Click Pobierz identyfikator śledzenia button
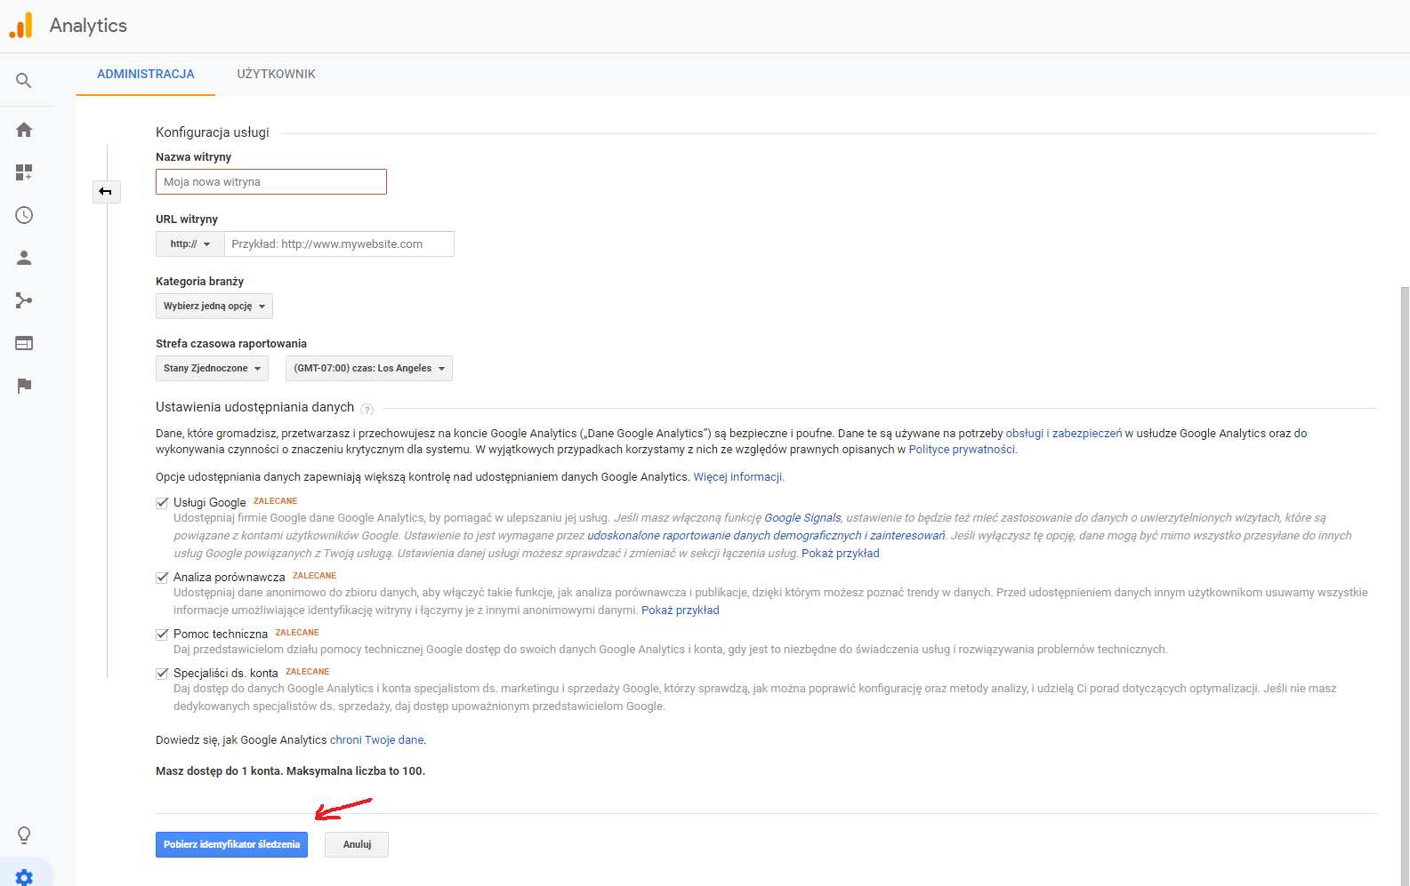This screenshot has height=886, width=1410. [x=231, y=845]
